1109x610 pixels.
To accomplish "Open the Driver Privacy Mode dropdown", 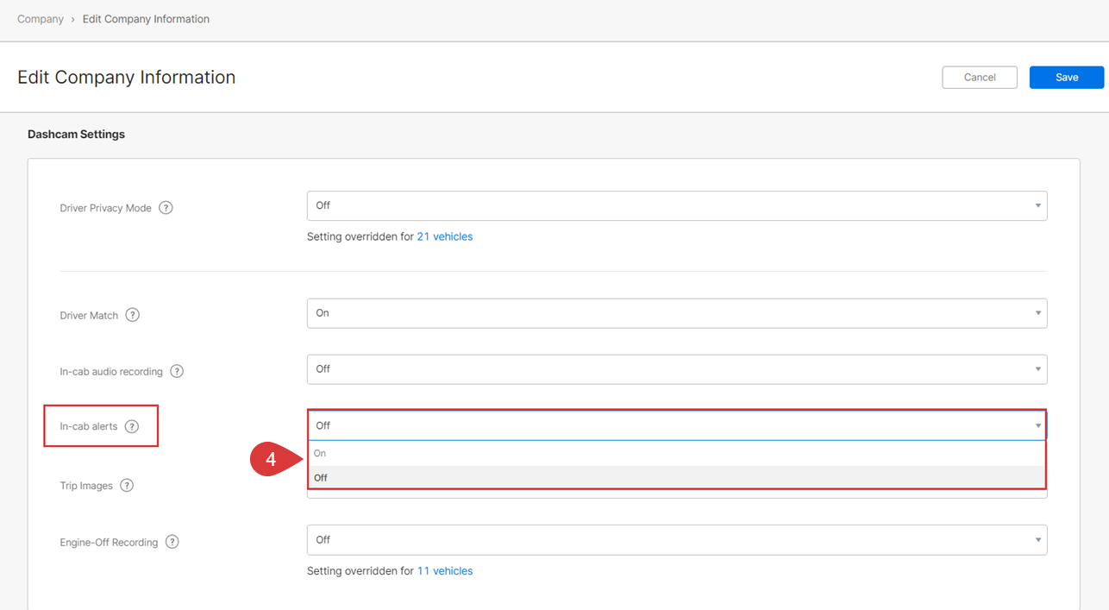I will click(676, 205).
